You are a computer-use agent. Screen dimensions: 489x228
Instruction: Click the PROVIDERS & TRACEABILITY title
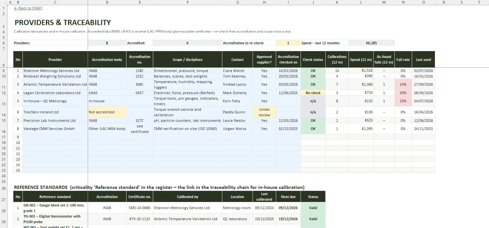(x=63, y=22)
